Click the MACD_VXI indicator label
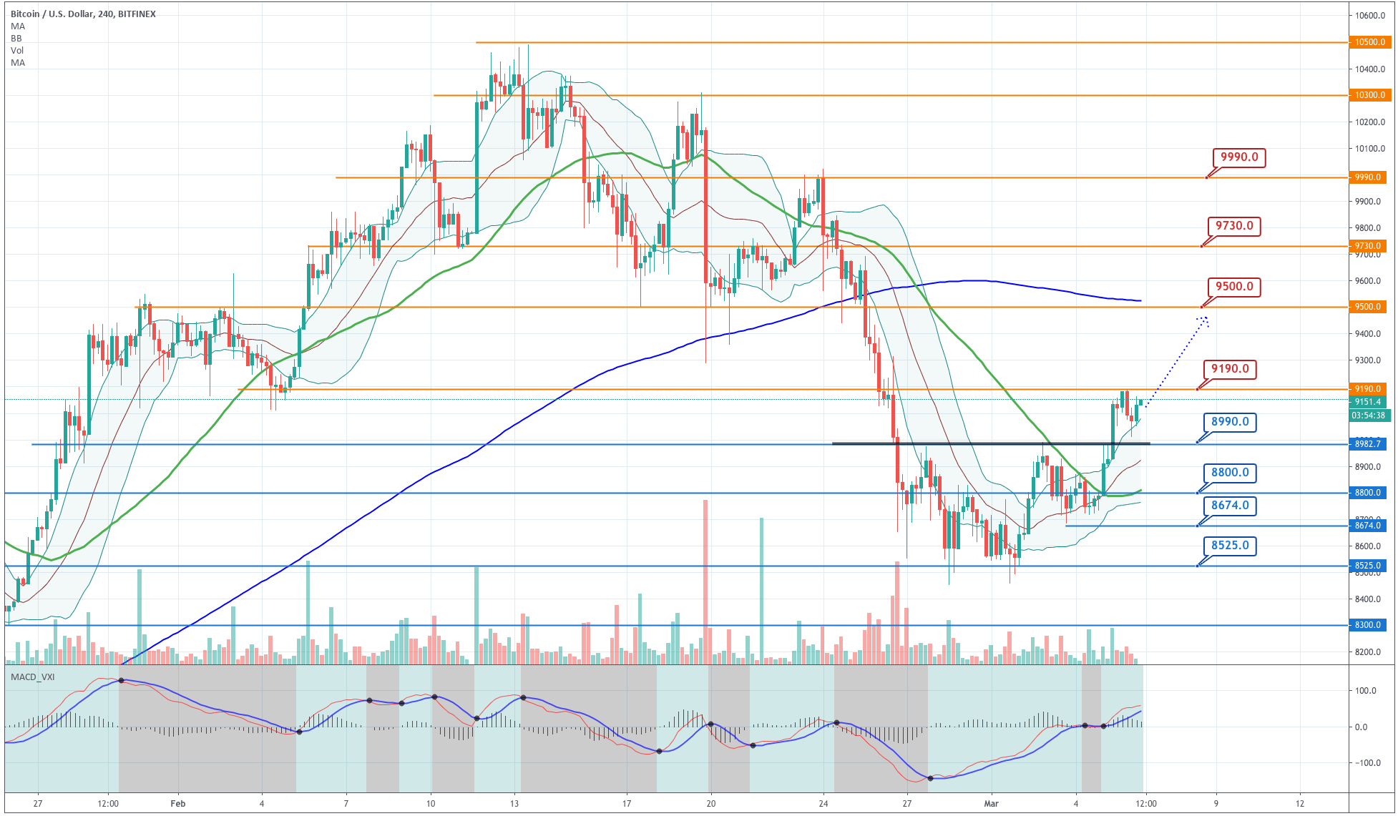Viewport: 1398px width, 816px height. point(32,677)
